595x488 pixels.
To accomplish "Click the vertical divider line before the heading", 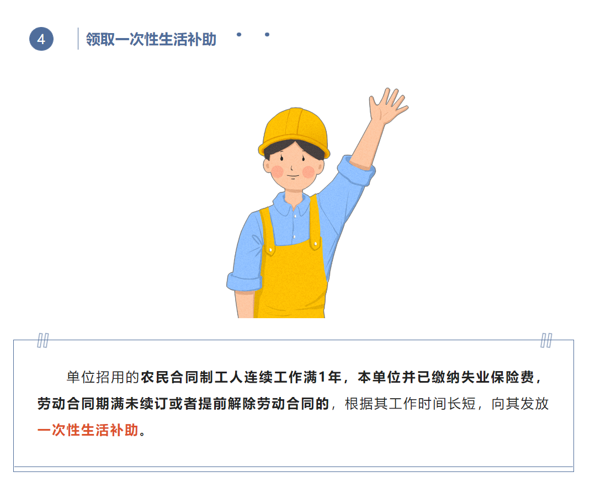I will coord(78,39).
